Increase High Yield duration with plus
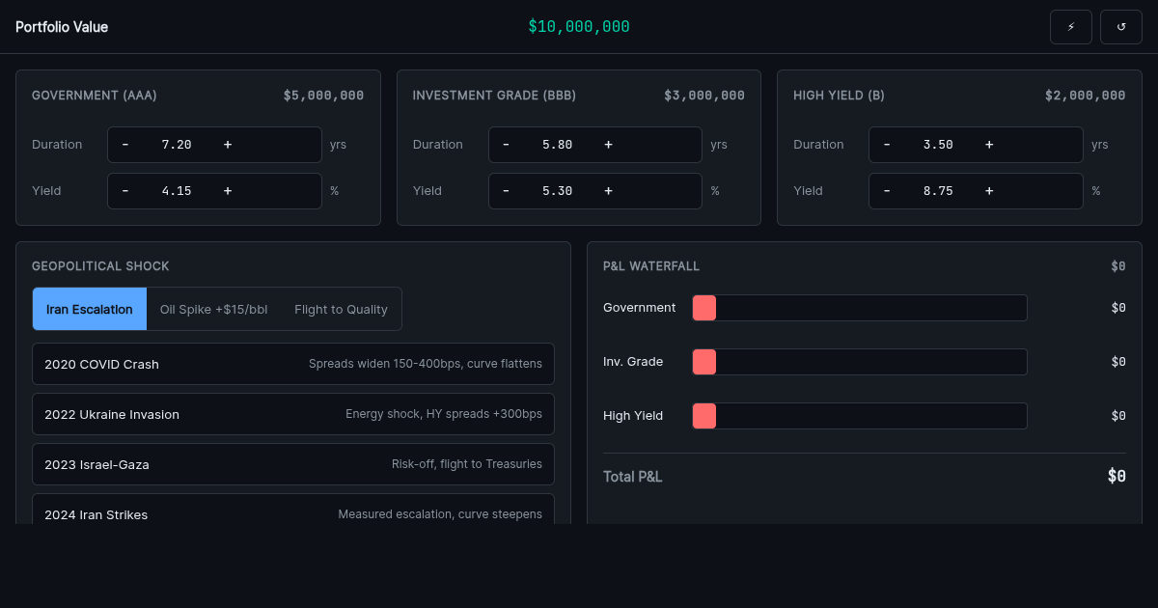This screenshot has height=608, width=1158. (989, 145)
